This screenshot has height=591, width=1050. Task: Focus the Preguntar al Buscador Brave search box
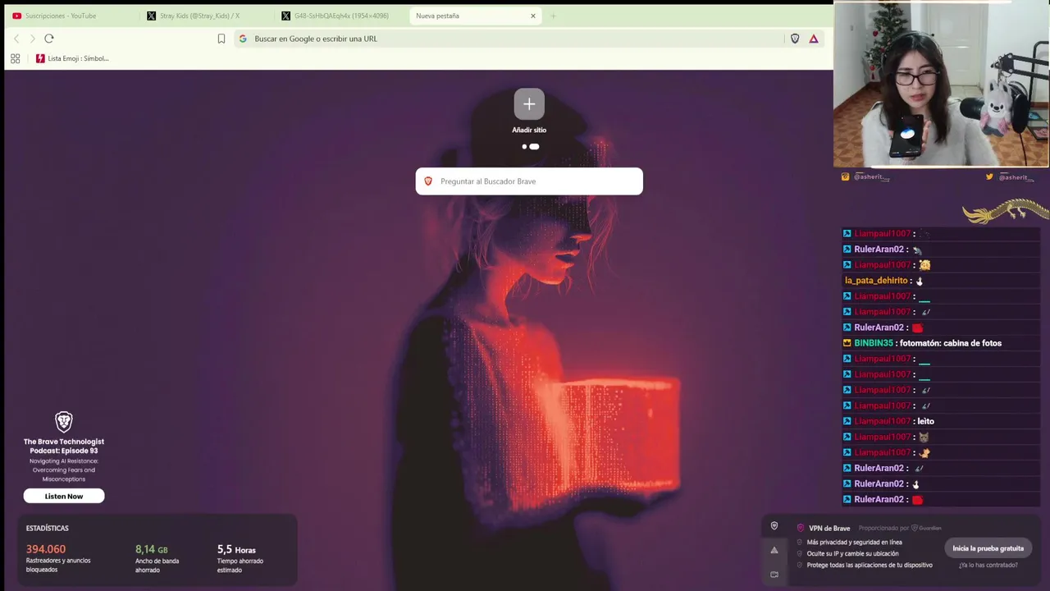(x=529, y=181)
